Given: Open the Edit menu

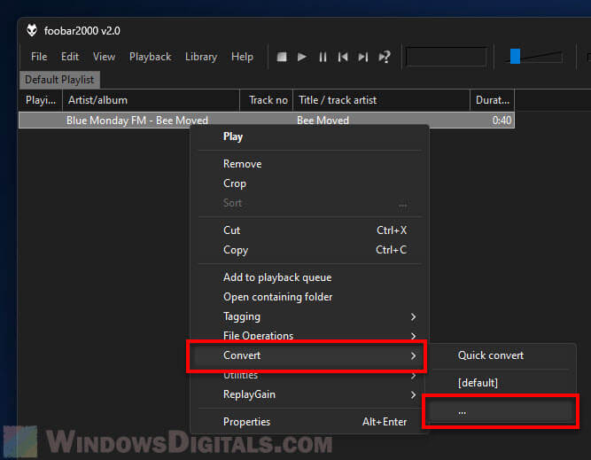Looking at the screenshot, I should click(x=70, y=57).
